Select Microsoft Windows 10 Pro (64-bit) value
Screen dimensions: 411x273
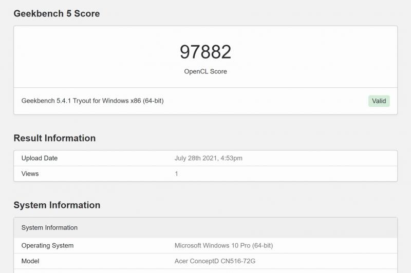click(x=223, y=245)
